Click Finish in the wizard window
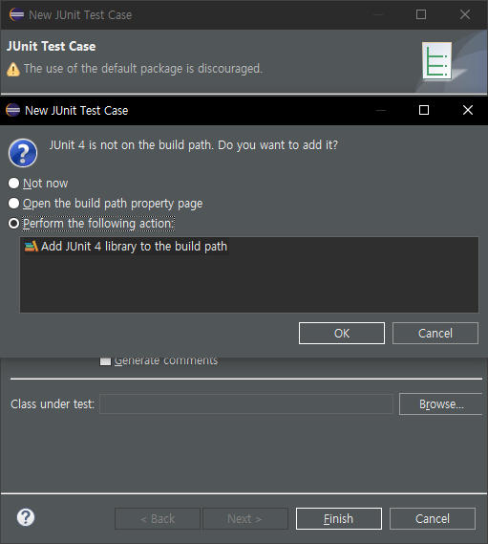This screenshot has width=488, height=544. tap(339, 519)
